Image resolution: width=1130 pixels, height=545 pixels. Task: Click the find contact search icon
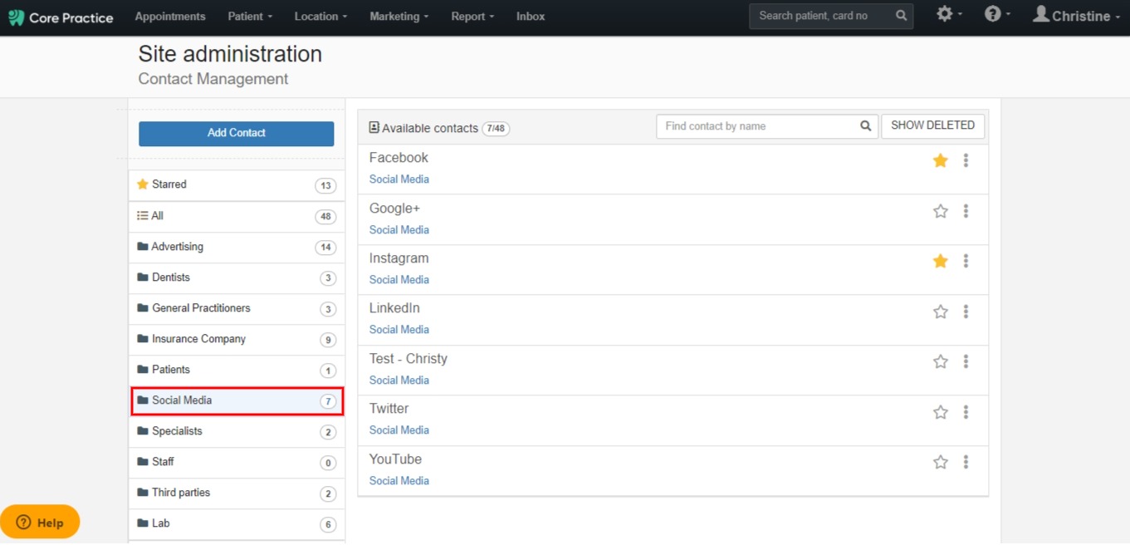(x=866, y=126)
